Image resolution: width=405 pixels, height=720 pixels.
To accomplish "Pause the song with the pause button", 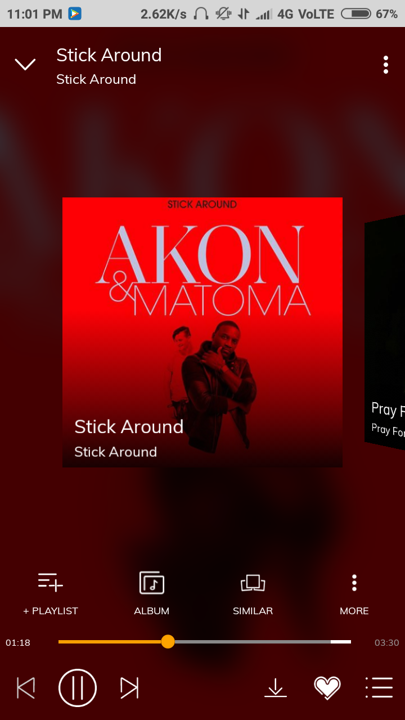I will pyautogui.click(x=78, y=687).
